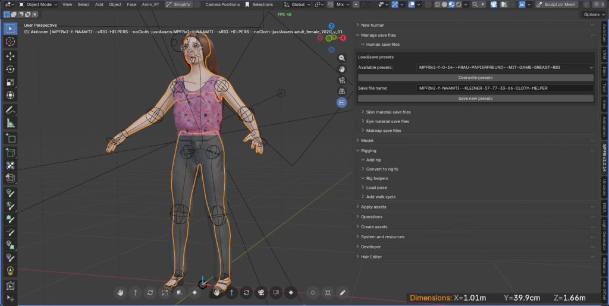Open the Add menu
The height and width of the screenshot is (306, 609).
click(x=99, y=4)
